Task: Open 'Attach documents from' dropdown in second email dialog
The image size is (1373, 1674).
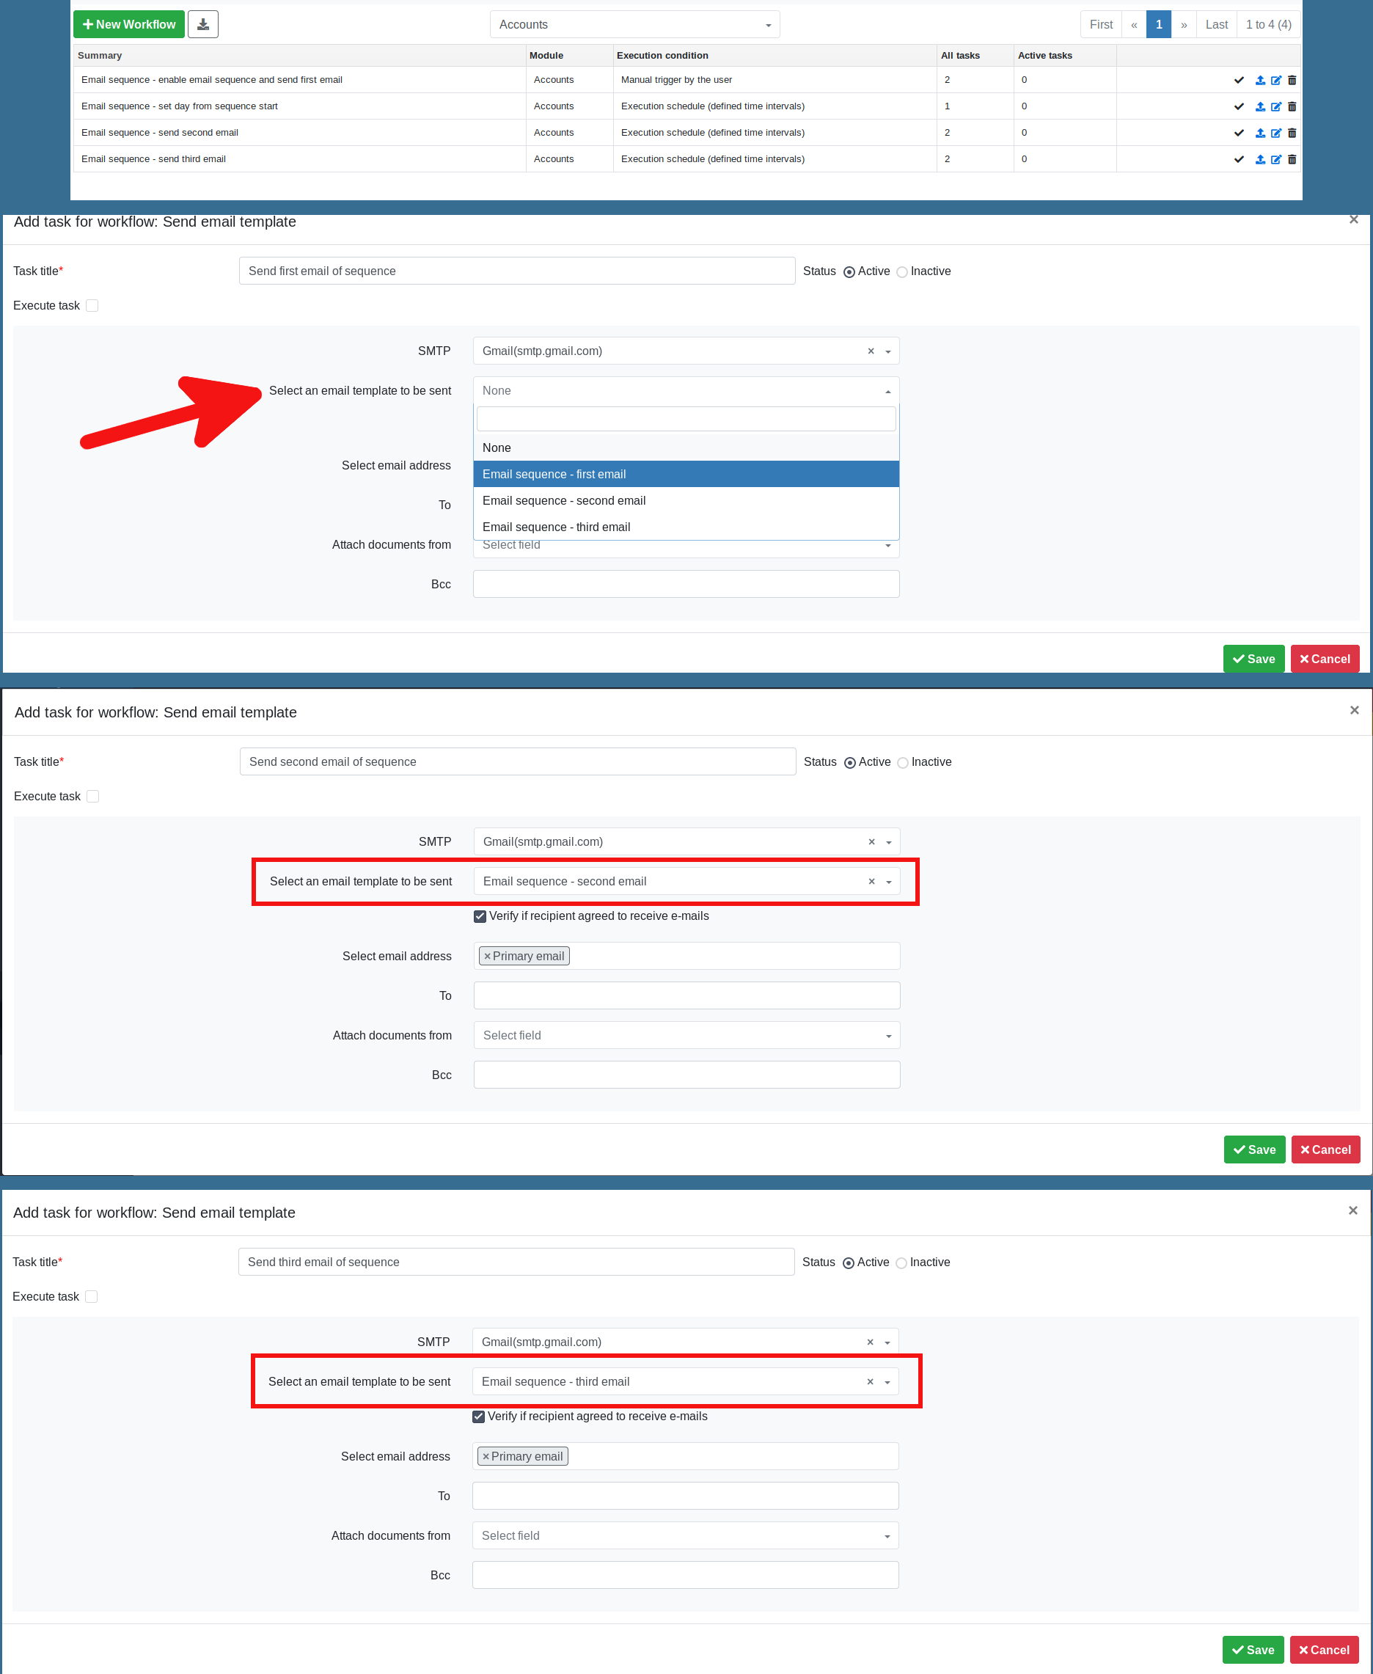Action: click(686, 1035)
